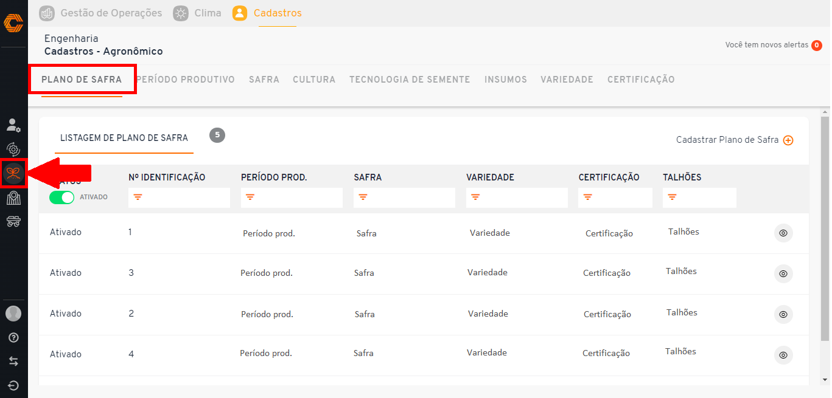
Task: Click the listing count badge showing 5
Action: point(217,135)
